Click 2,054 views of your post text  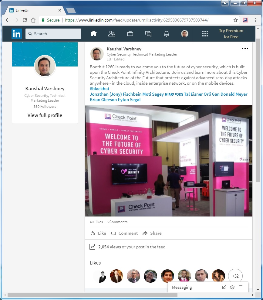click(132, 247)
